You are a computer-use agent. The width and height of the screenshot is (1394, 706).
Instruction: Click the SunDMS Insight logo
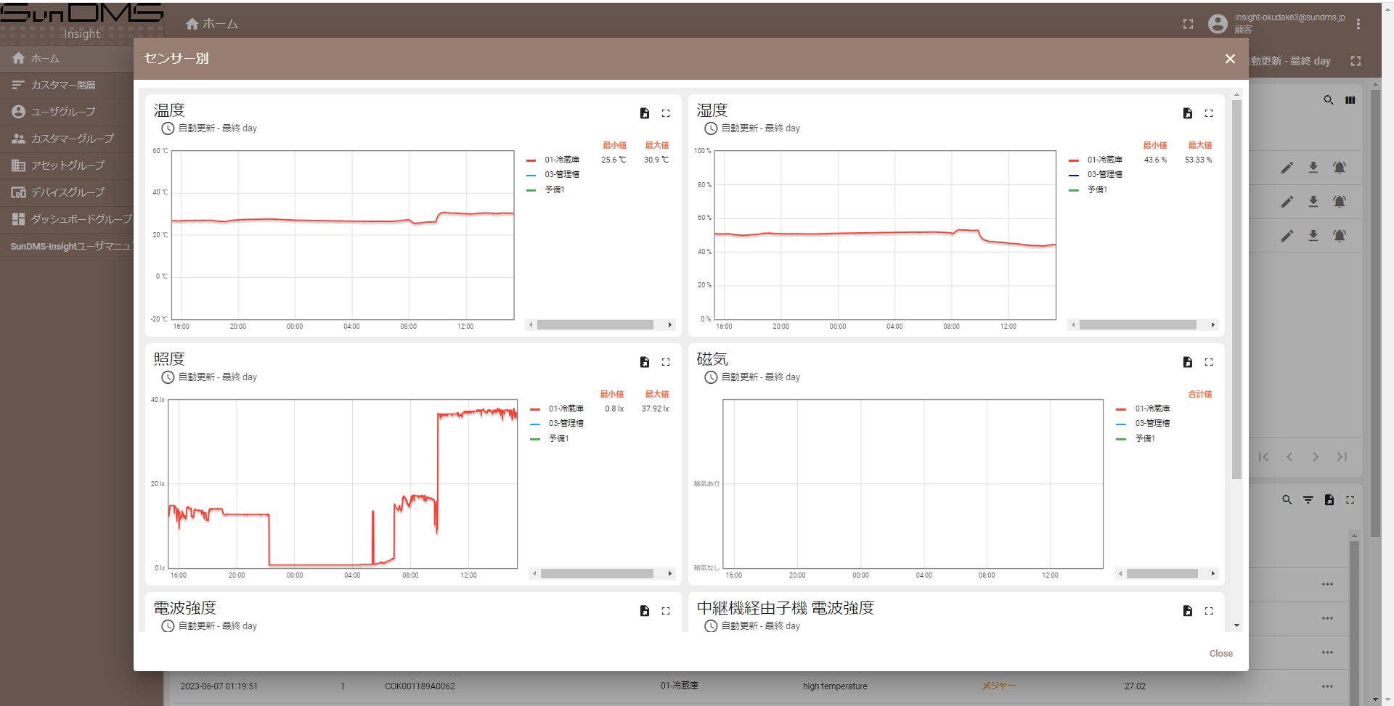(81, 21)
